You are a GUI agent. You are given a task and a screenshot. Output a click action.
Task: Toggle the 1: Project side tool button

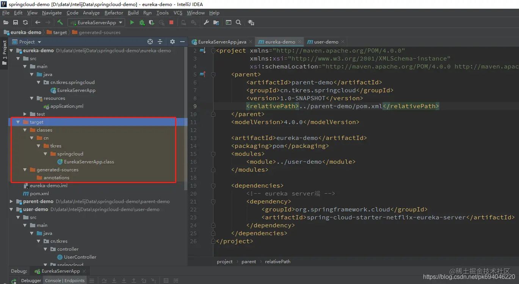click(x=4, y=53)
